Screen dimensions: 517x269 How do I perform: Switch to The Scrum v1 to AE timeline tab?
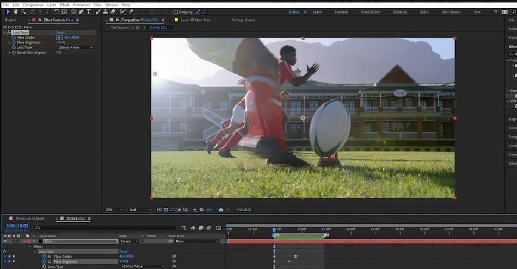tap(30, 218)
